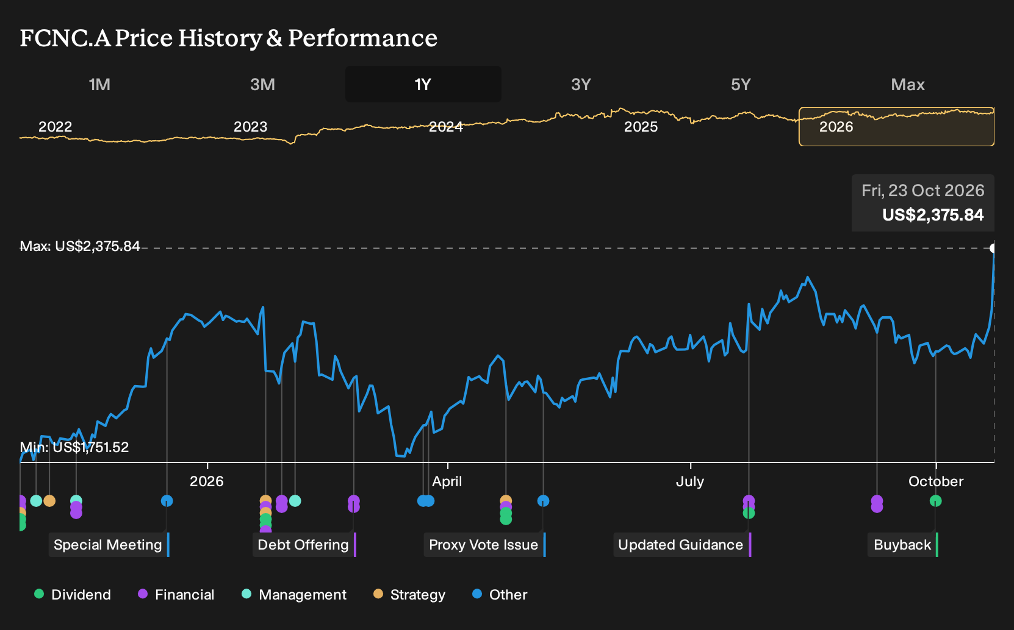
Task: Click lone orange Strategy dot near chart start
Action: [x=49, y=501]
